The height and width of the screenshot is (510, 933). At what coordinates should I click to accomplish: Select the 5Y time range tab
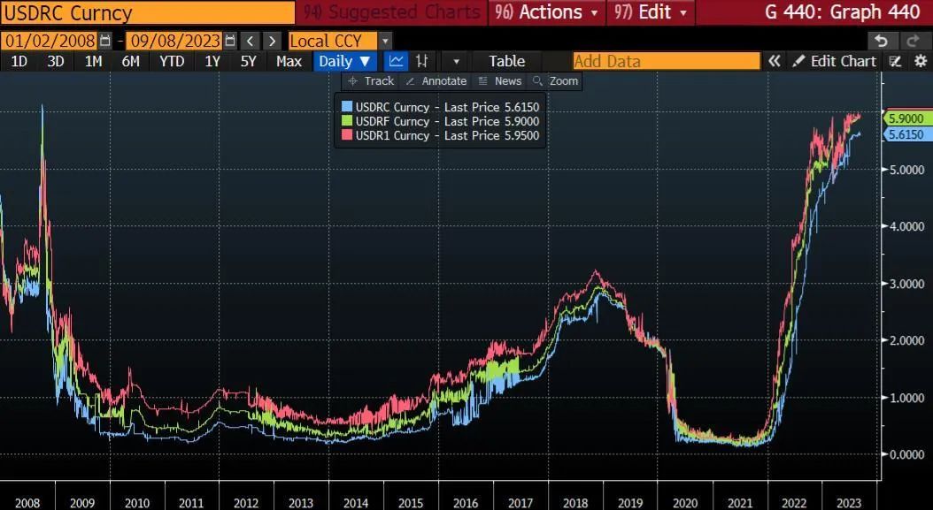(x=249, y=61)
